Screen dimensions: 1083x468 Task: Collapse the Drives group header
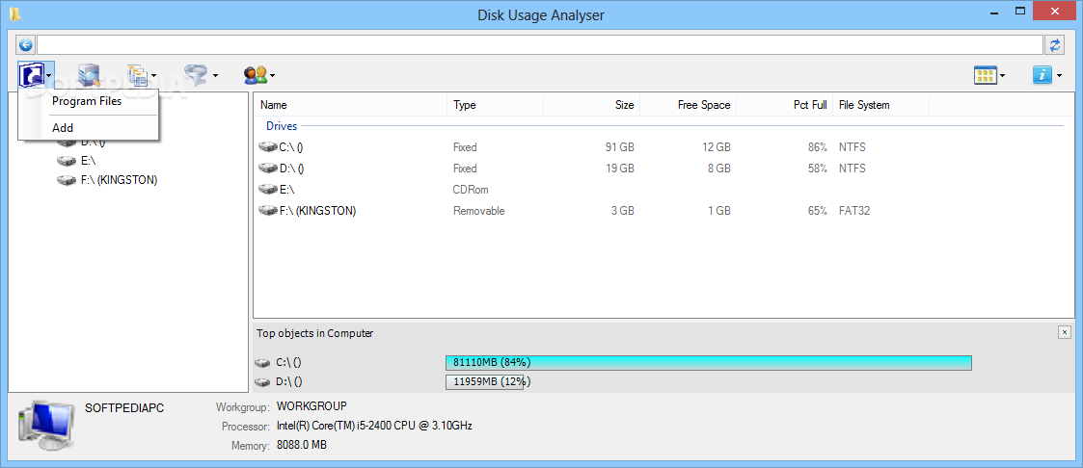(x=282, y=126)
